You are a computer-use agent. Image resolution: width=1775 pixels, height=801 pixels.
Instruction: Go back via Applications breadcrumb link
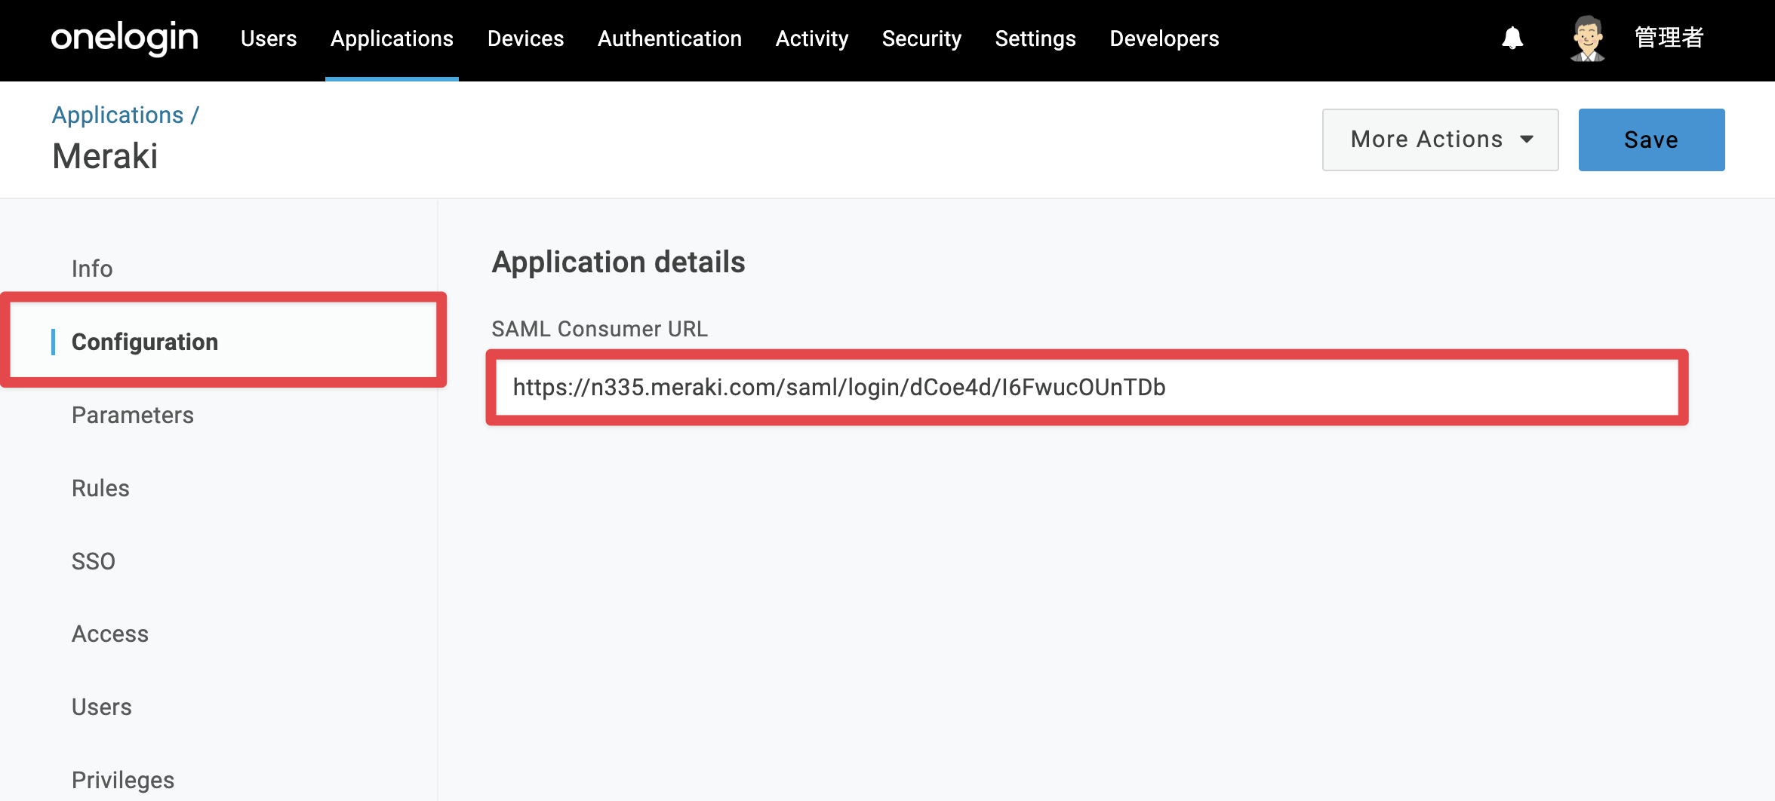click(118, 115)
